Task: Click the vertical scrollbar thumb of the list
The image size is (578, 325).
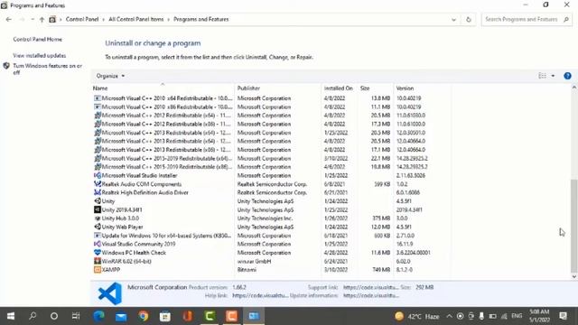Action: 573,226
